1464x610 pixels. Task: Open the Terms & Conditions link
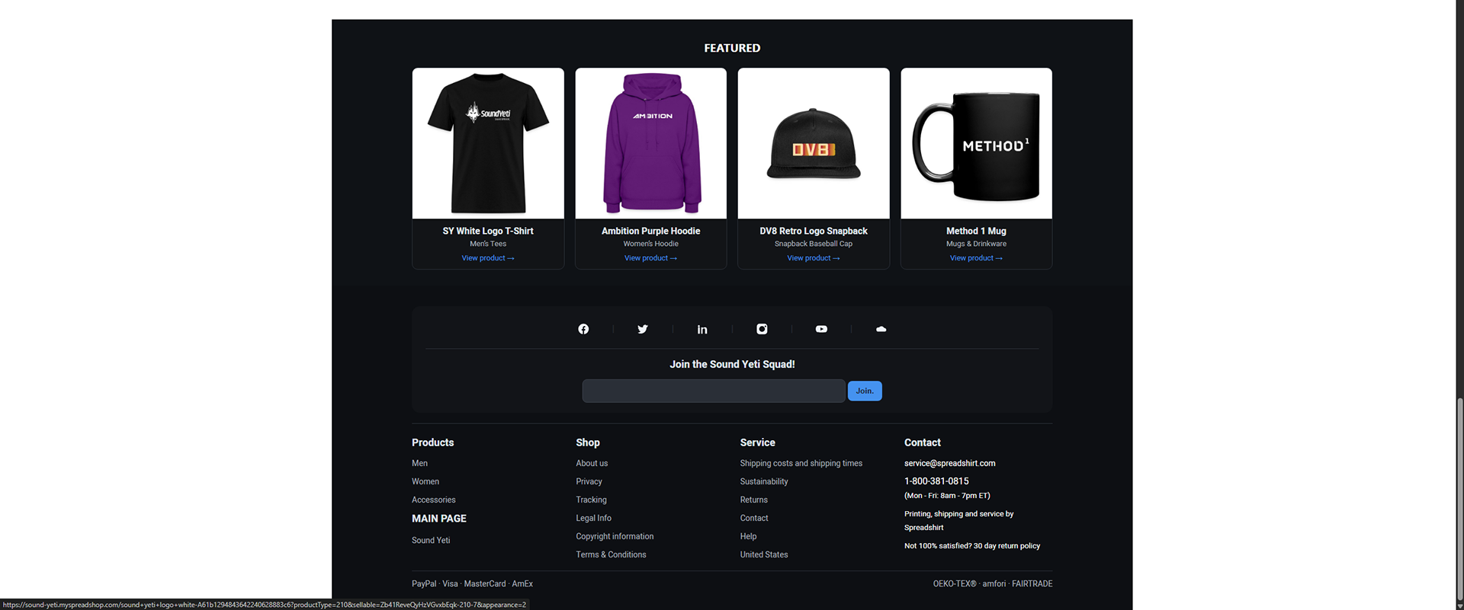611,554
